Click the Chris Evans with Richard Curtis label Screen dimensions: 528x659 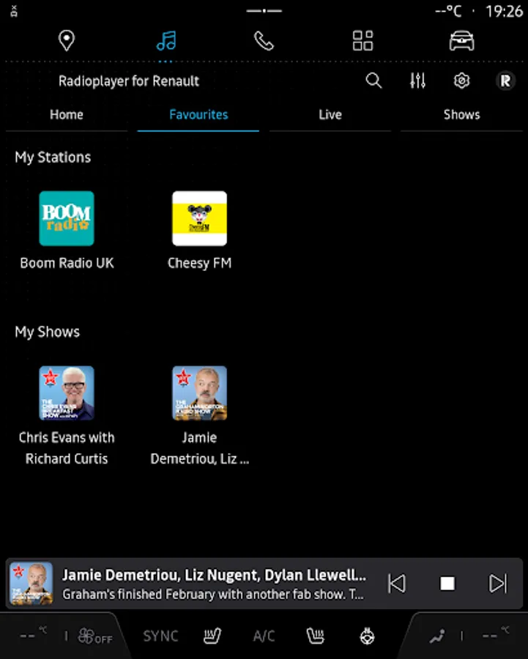tap(67, 448)
